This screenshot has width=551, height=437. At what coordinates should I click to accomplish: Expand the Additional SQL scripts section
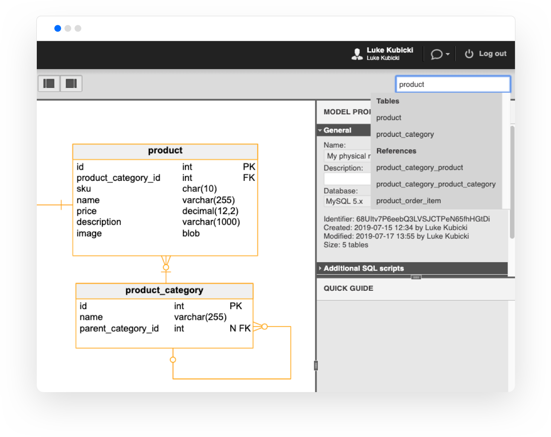(x=412, y=269)
